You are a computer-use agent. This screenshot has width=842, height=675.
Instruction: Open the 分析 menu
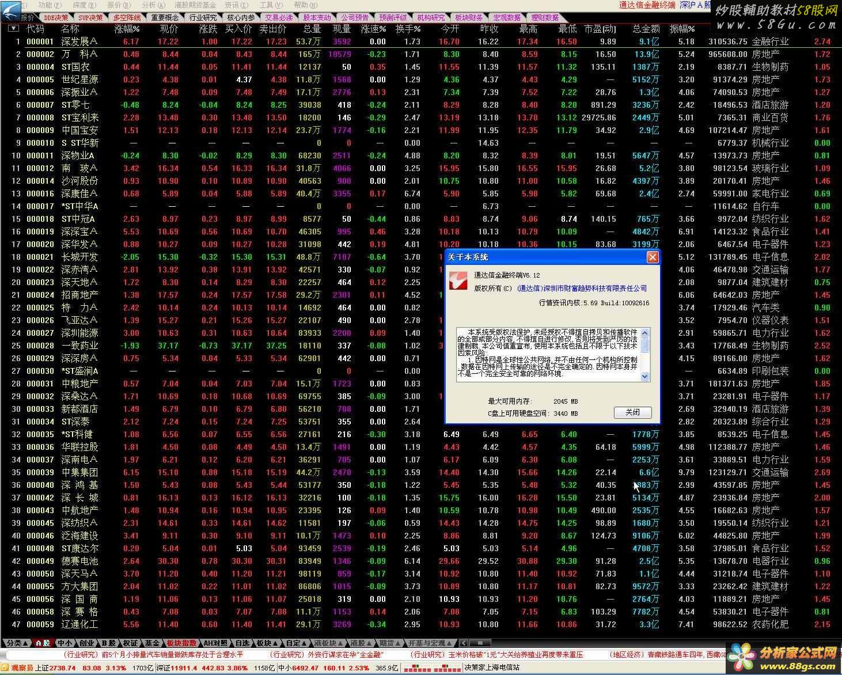(153, 5)
